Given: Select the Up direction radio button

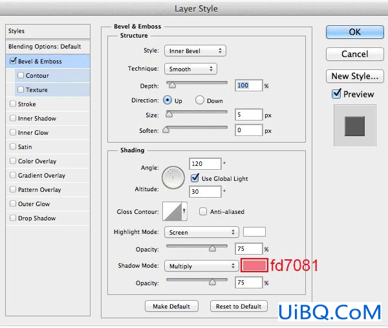Looking at the screenshot, I should click(167, 100).
